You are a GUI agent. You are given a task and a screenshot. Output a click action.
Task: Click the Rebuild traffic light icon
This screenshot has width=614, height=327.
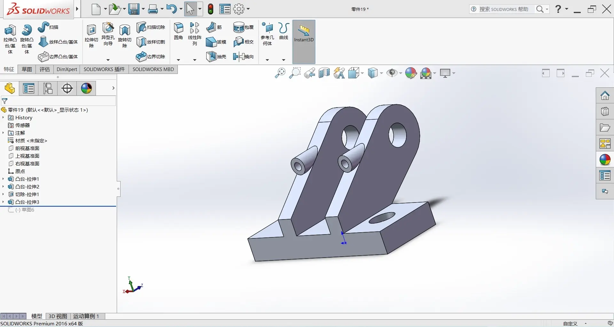[x=210, y=9]
